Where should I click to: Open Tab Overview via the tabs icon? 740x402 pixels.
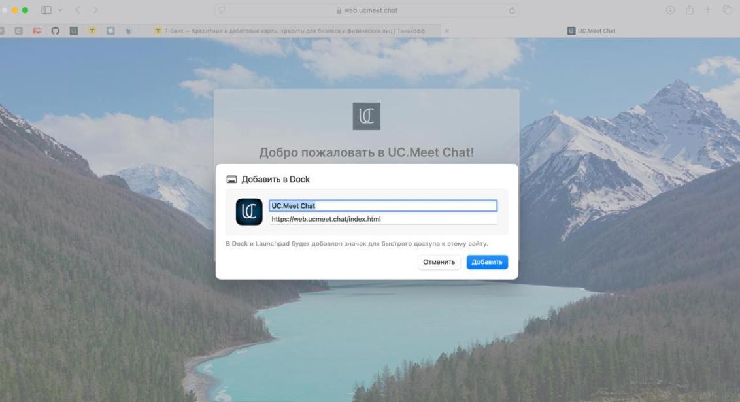coord(726,10)
